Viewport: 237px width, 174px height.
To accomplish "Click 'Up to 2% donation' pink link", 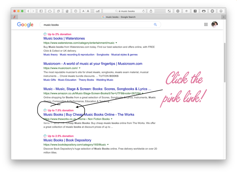I will (60, 34).
